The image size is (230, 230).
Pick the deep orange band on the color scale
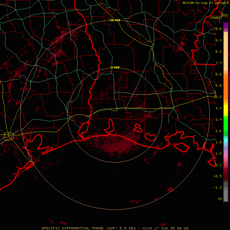pos(226,88)
